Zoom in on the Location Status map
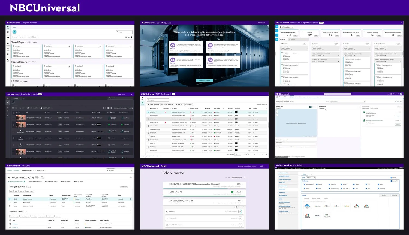 277,110
